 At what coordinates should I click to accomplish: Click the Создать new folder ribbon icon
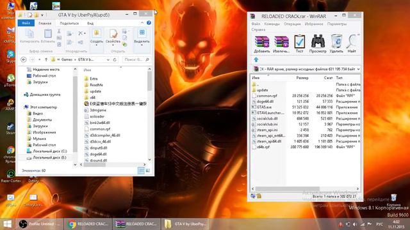point(97,37)
